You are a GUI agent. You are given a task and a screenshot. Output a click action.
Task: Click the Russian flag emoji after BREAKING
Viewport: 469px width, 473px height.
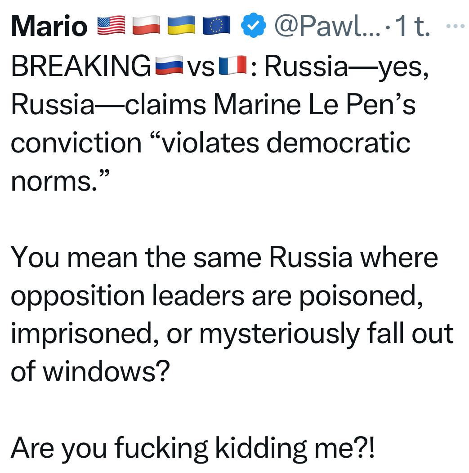(169, 65)
